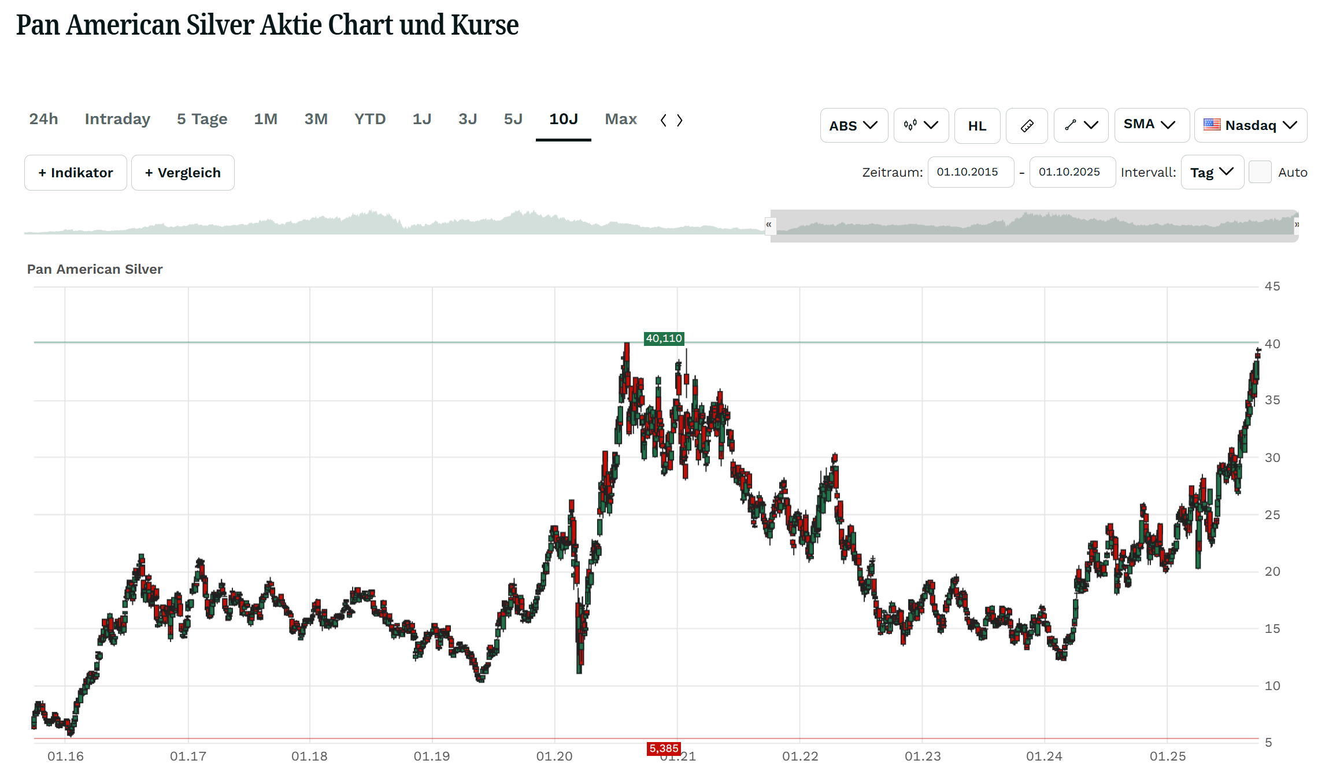Image resolution: width=1318 pixels, height=764 pixels.
Task: Click the previous period left arrow
Action: [664, 120]
